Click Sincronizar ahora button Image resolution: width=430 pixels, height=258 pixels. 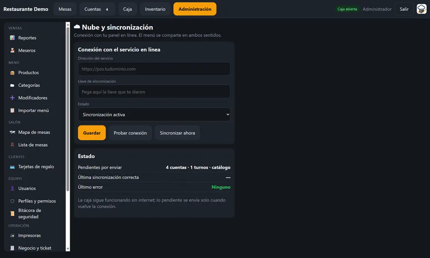tap(178, 133)
